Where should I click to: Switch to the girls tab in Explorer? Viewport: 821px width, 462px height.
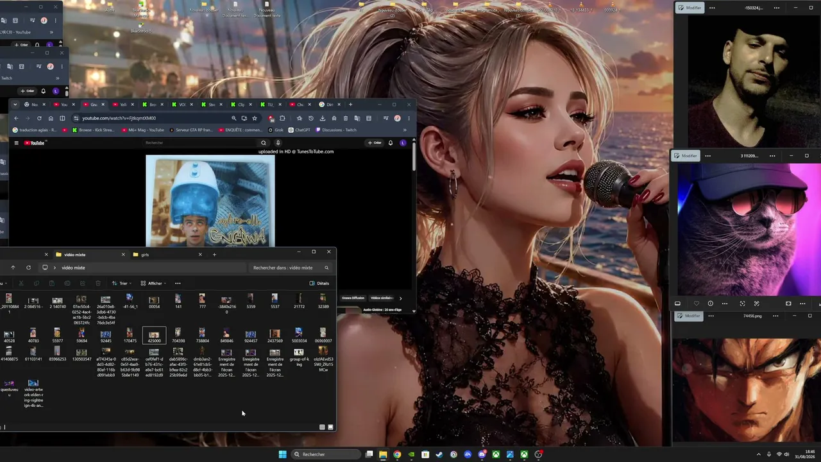[167, 255]
